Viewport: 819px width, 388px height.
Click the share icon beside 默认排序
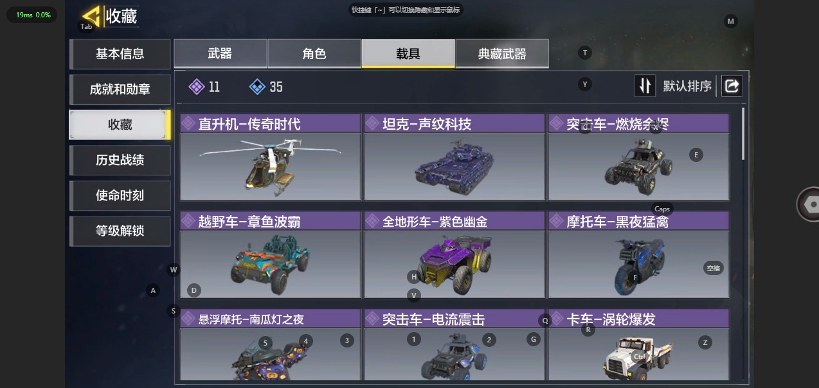coord(732,86)
